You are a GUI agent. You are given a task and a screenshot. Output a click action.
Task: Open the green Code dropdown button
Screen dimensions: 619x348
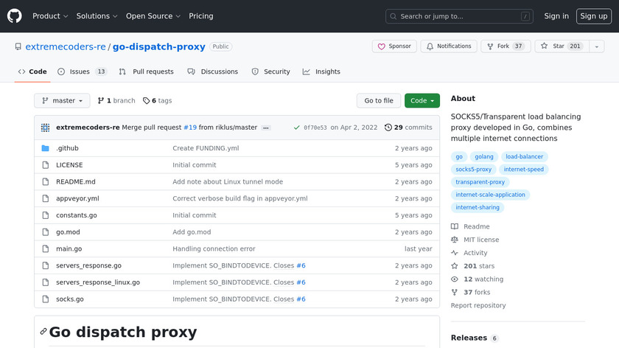pos(422,101)
